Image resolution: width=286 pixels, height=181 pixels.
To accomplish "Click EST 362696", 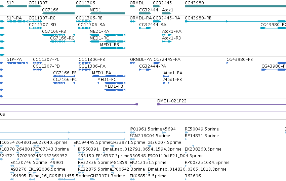I will (186, 180).
